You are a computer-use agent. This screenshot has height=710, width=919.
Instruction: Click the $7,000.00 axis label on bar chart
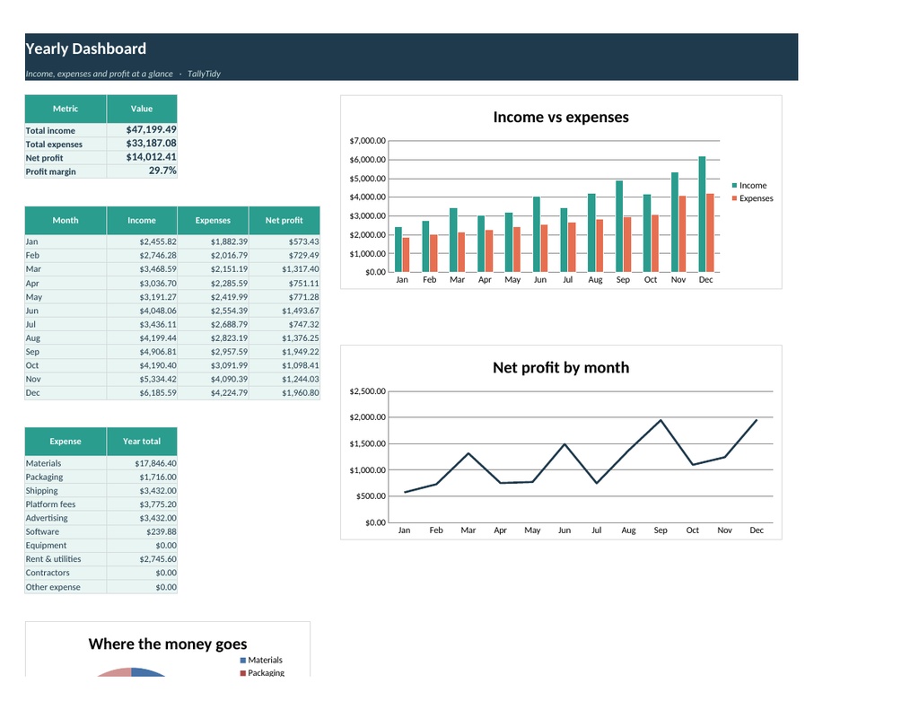(367, 141)
